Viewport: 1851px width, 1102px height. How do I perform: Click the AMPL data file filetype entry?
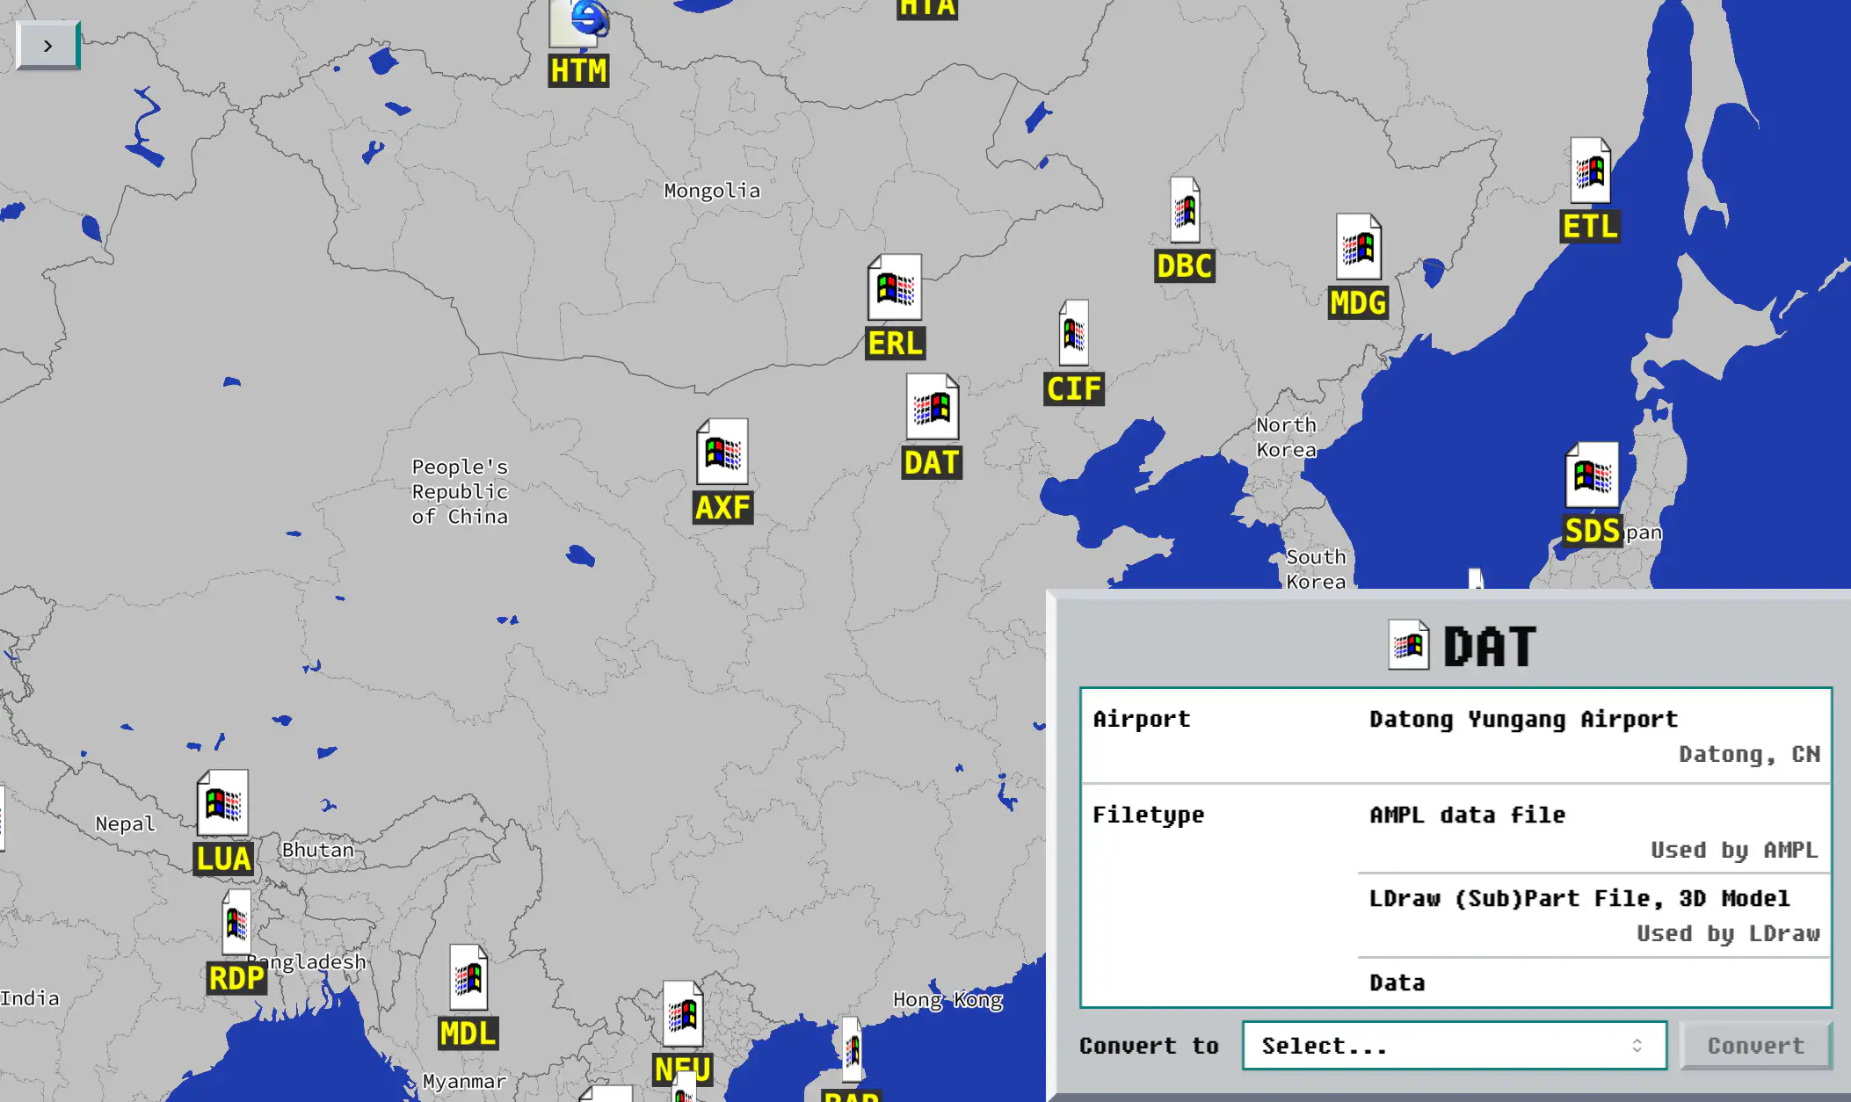pyautogui.click(x=1466, y=815)
